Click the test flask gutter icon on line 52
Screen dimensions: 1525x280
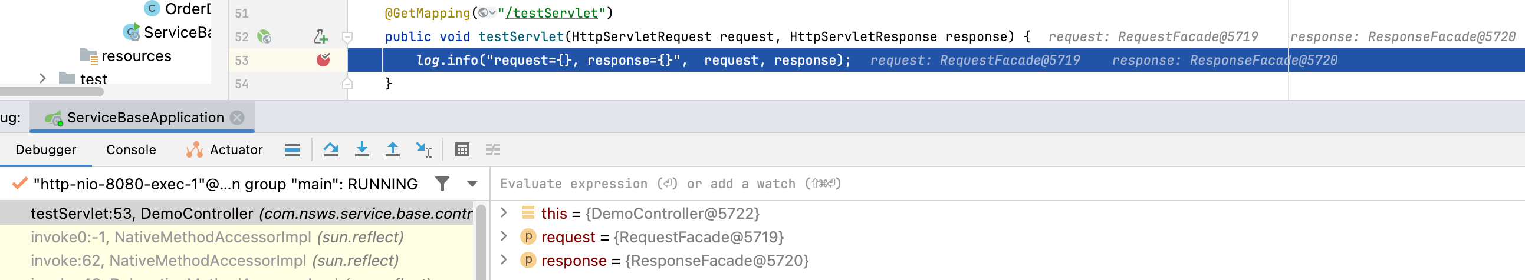(x=320, y=37)
